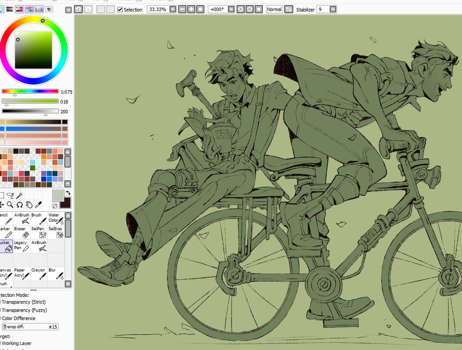
Task: Click the transparent color toggle icon
Action: [55, 206]
